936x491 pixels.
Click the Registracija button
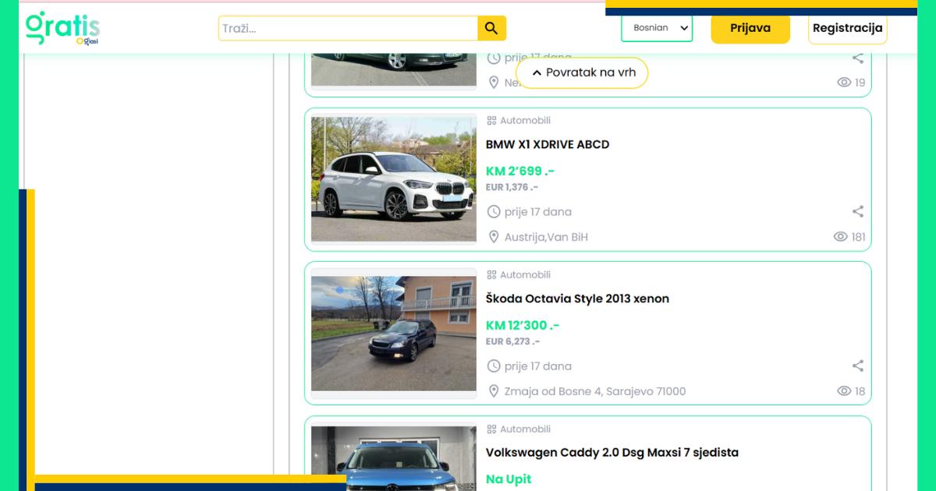(848, 28)
